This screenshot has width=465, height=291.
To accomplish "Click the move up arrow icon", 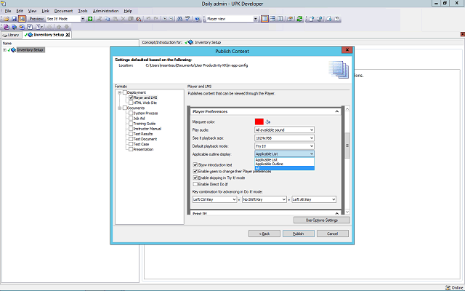I will [59, 27].
